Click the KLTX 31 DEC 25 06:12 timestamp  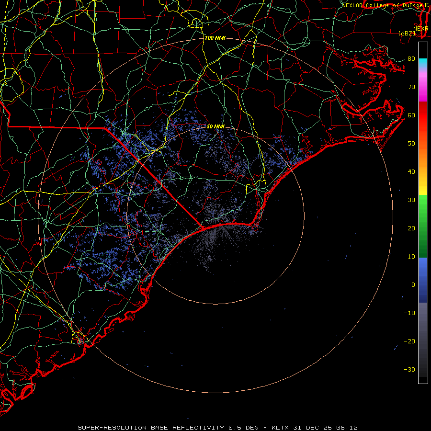click(315, 428)
